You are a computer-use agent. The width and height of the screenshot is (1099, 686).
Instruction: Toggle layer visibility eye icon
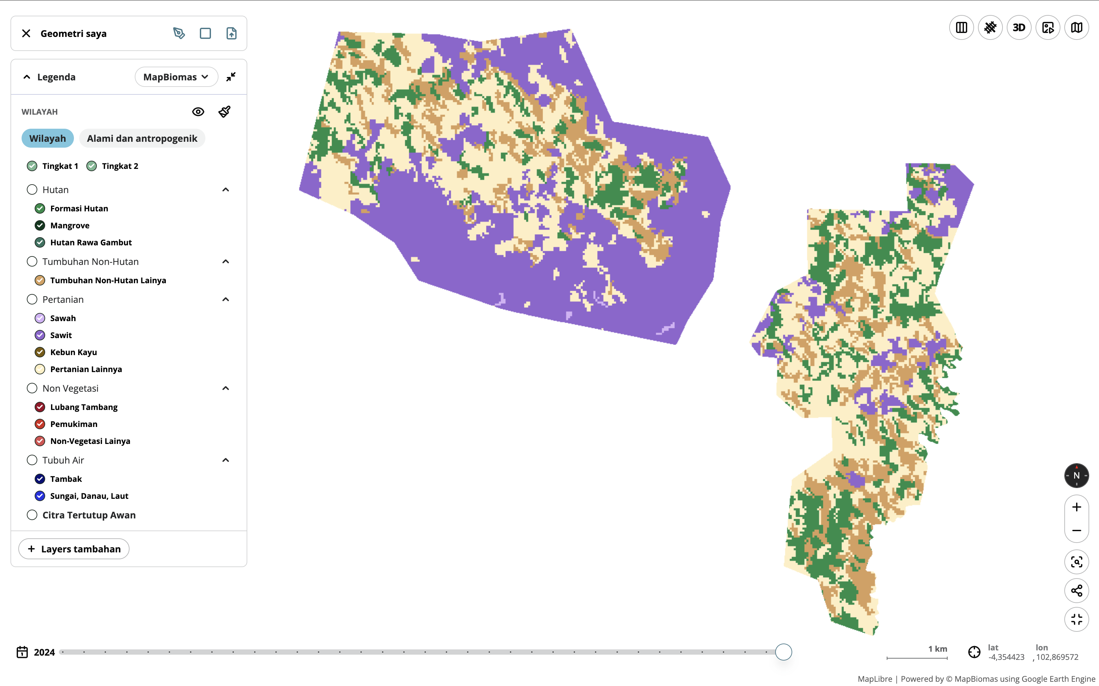(198, 112)
